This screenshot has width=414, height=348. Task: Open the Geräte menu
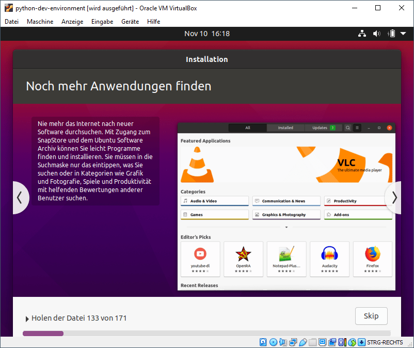[130, 22]
